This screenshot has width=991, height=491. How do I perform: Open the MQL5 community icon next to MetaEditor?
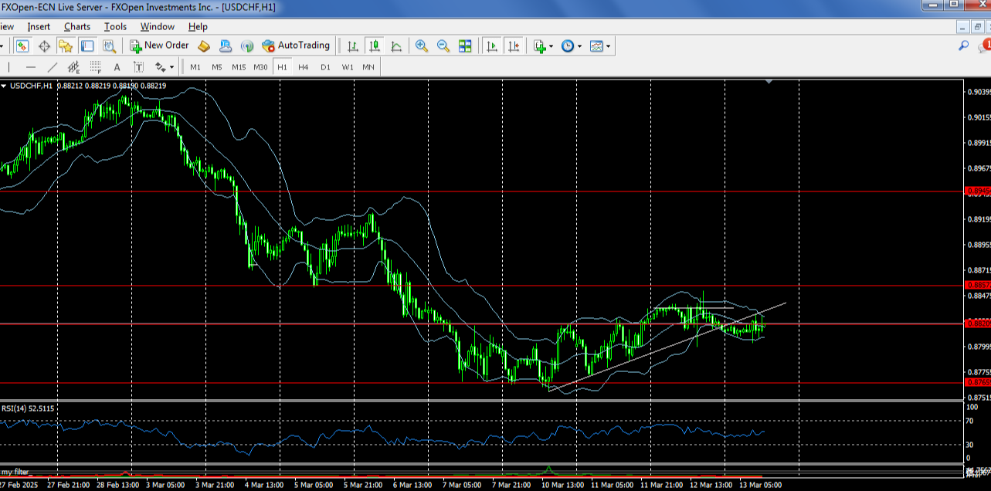pos(226,46)
